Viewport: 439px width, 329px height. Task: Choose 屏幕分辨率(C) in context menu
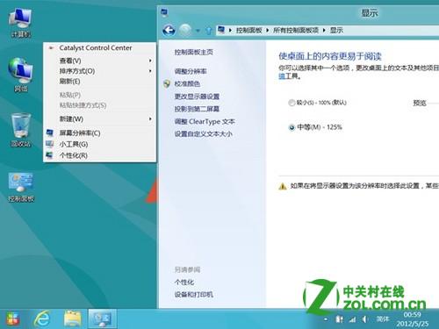pyautogui.click(x=99, y=133)
